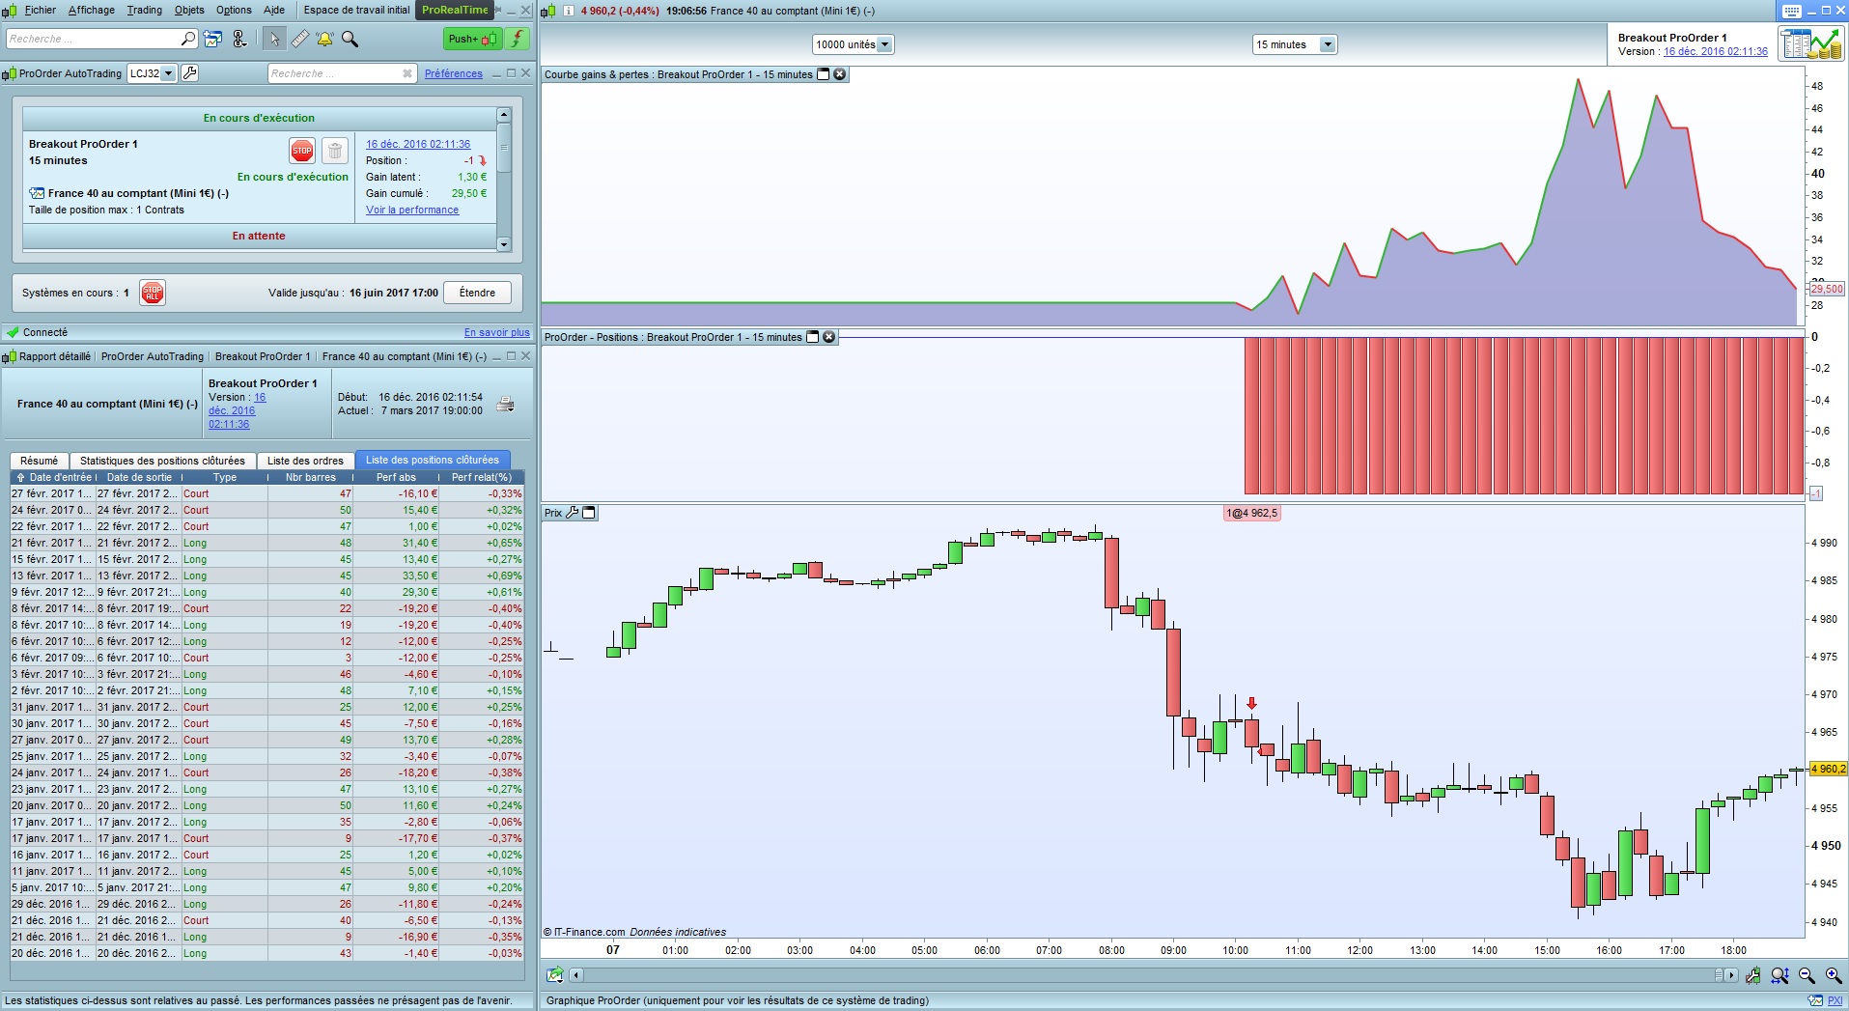Maximize the Prix chart panel
The height and width of the screenshot is (1011, 1849).
pos(589,513)
